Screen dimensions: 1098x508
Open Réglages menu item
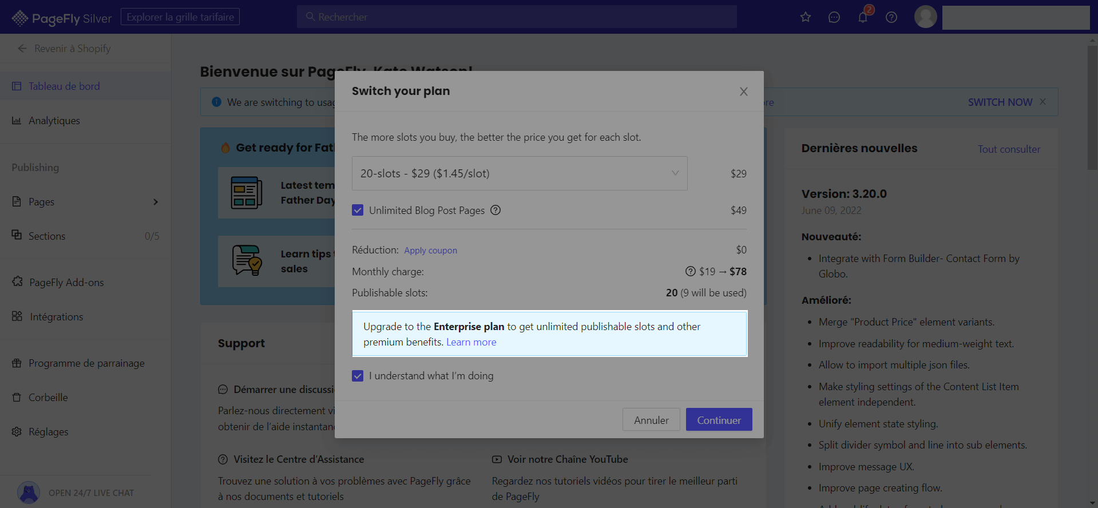coord(85,432)
